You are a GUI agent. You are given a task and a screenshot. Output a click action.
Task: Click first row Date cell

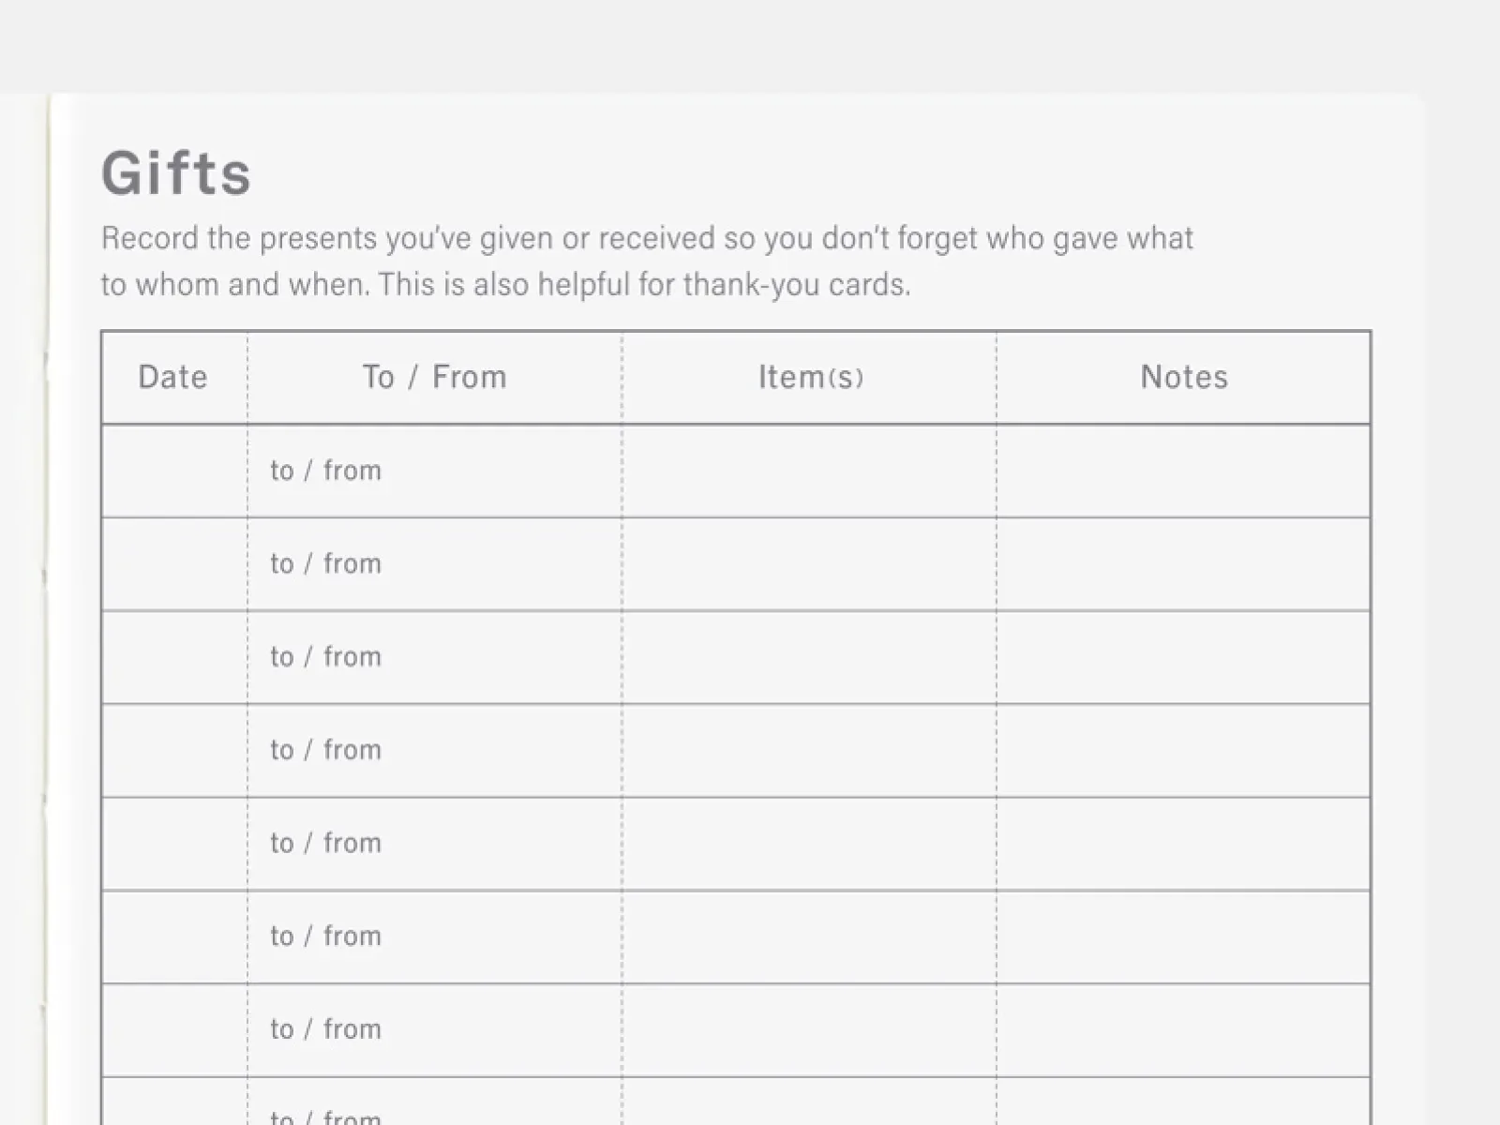click(174, 471)
